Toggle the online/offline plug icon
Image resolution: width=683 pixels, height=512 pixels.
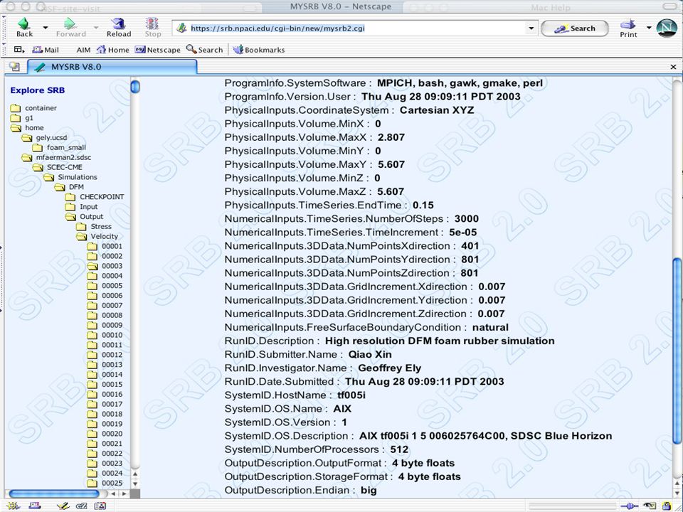630,506
